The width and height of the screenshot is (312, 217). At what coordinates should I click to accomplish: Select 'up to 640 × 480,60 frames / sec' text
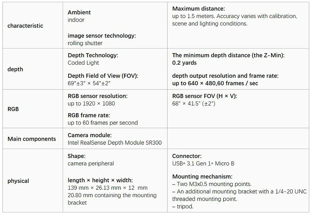click(215, 83)
